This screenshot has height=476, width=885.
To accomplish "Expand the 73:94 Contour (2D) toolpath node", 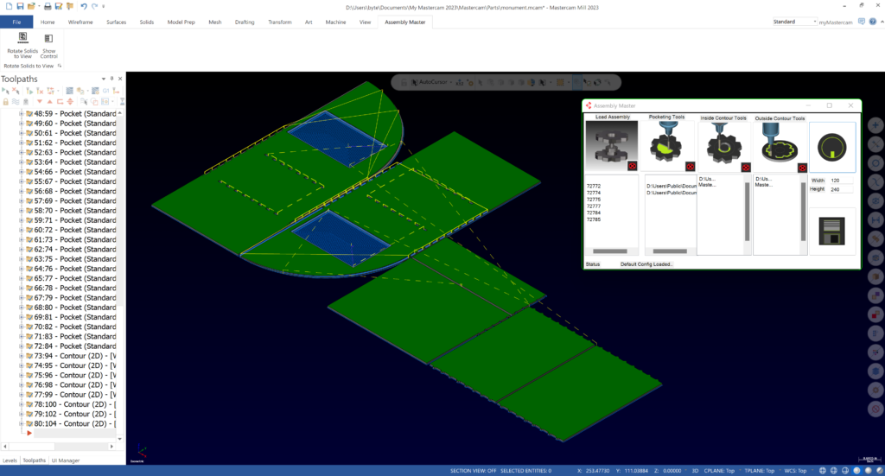I will (21, 356).
